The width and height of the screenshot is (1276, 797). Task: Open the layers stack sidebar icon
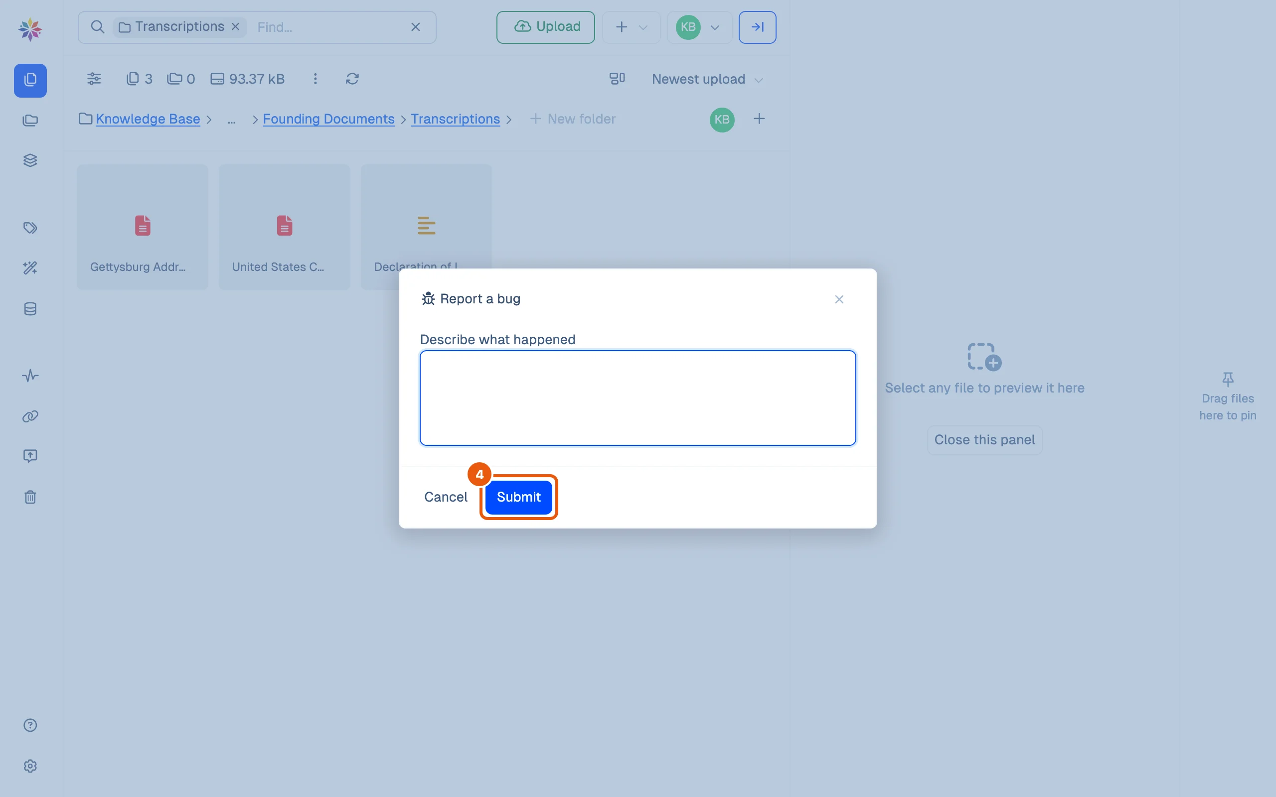point(30,160)
